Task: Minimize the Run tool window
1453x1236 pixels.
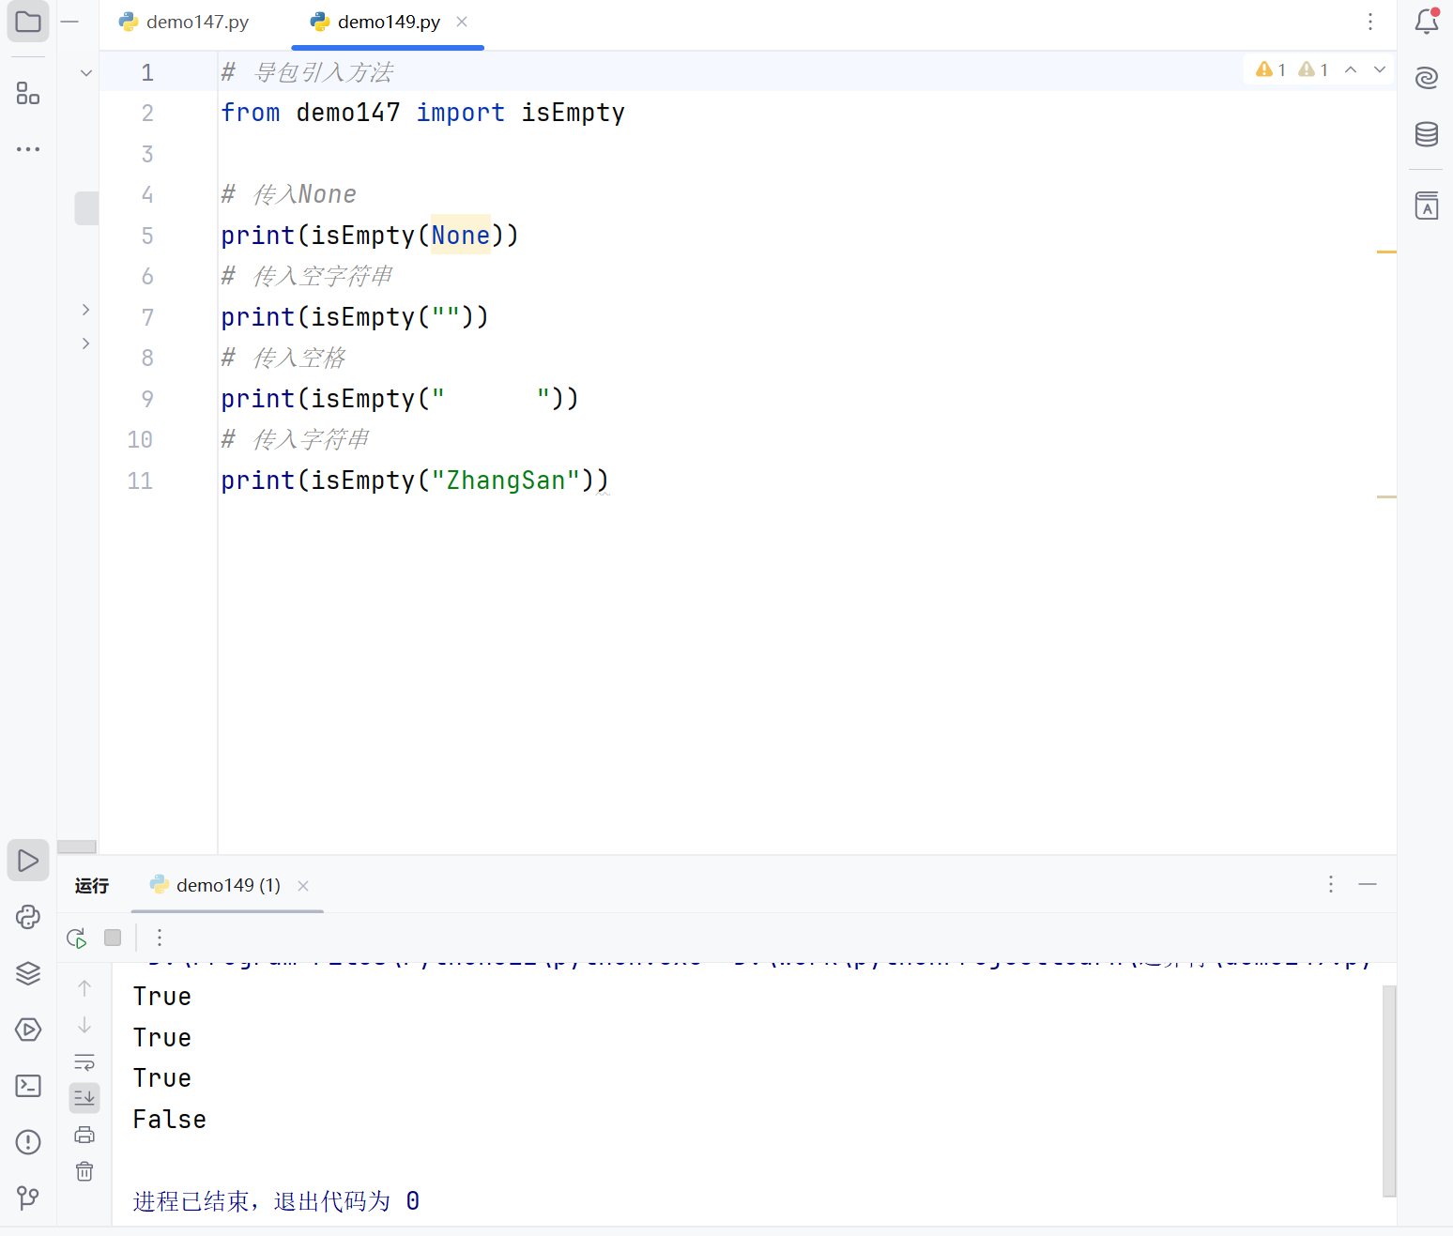Action: click(1368, 884)
